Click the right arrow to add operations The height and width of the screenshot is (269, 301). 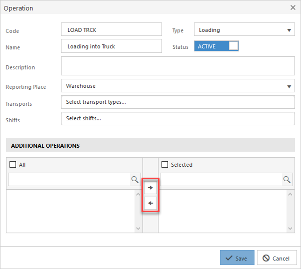[150, 188]
